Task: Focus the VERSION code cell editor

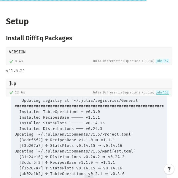Action: click(89, 52)
